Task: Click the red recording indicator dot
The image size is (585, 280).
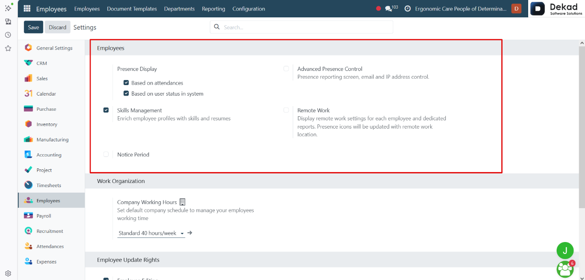Action: pos(378,9)
